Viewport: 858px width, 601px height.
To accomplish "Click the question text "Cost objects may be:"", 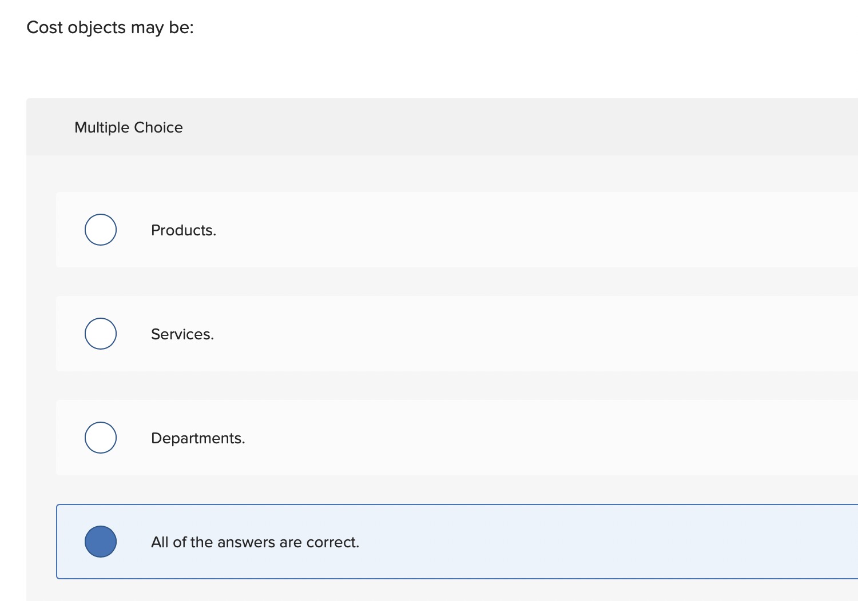I will [x=110, y=27].
